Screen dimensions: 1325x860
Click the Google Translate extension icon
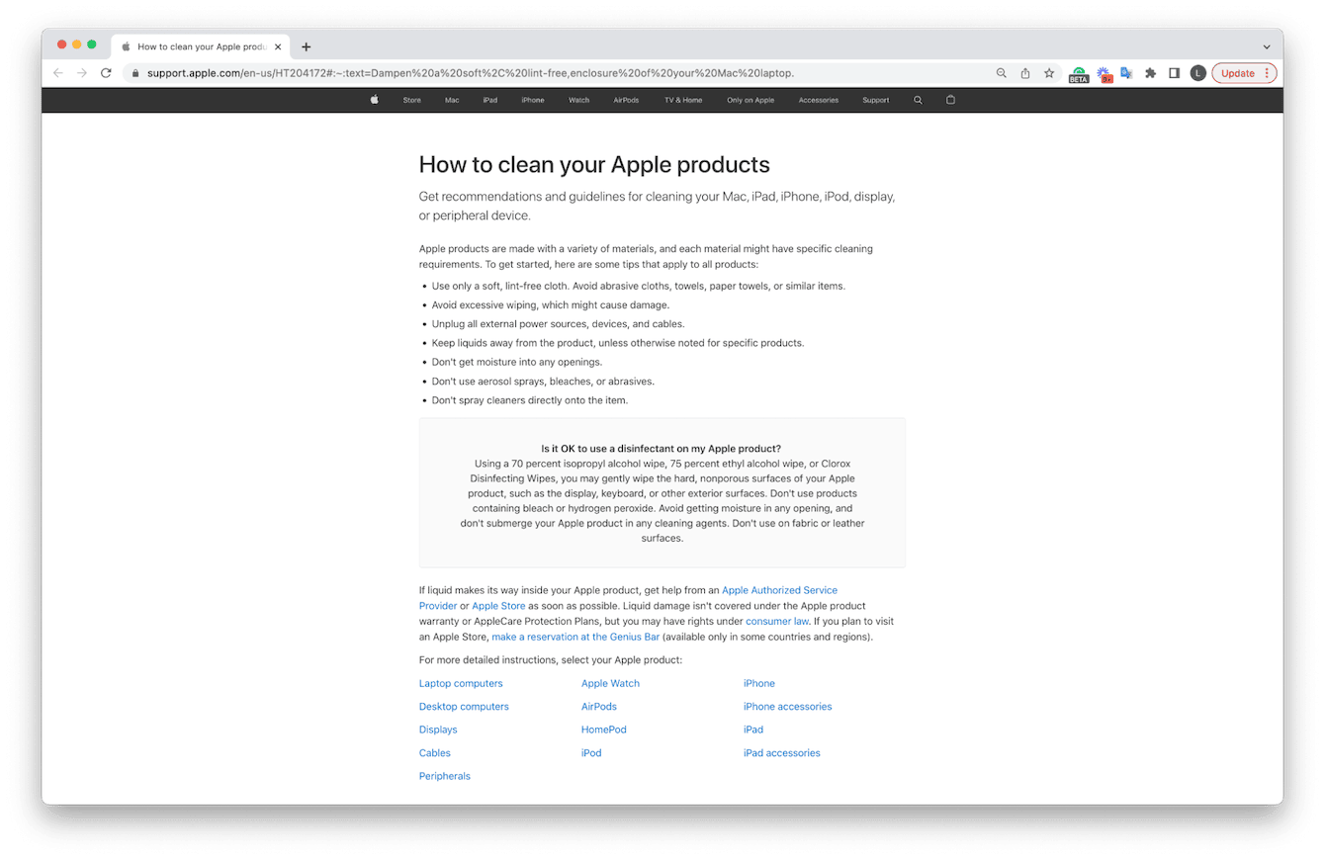[x=1126, y=72]
